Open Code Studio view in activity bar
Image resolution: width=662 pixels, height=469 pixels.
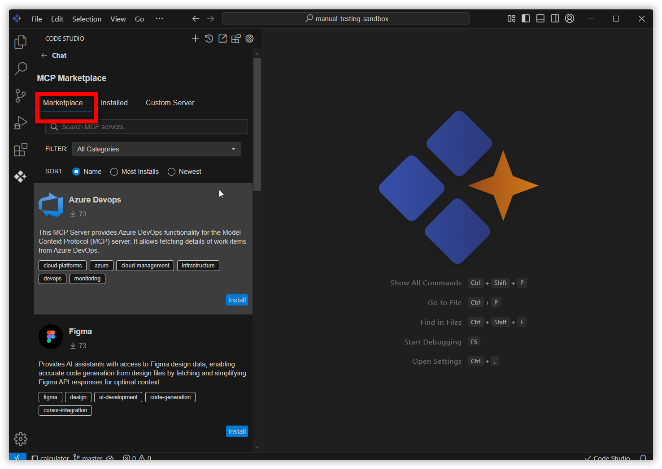point(21,176)
